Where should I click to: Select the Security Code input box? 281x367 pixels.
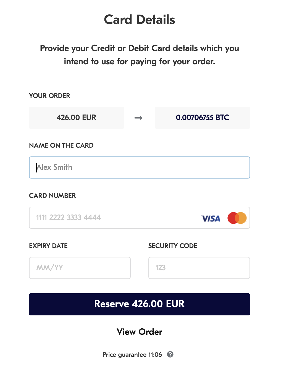click(x=199, y=268)
